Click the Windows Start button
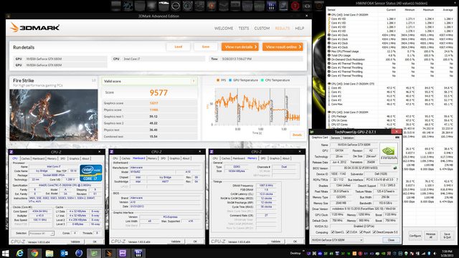Image resolution: width=459 pixels, height=258 pixels. [x=5, y=253]
